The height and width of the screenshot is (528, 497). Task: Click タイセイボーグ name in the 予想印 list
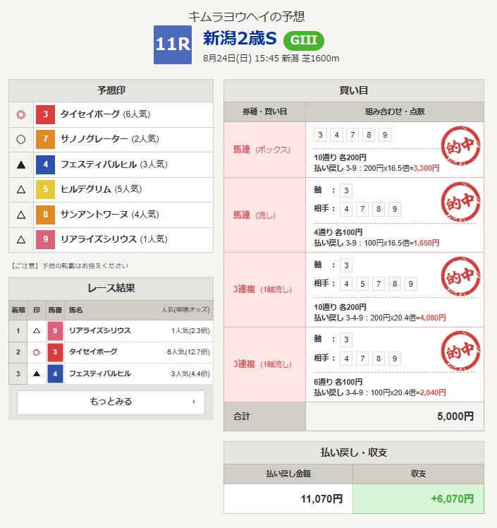click(x=90, y=114)
